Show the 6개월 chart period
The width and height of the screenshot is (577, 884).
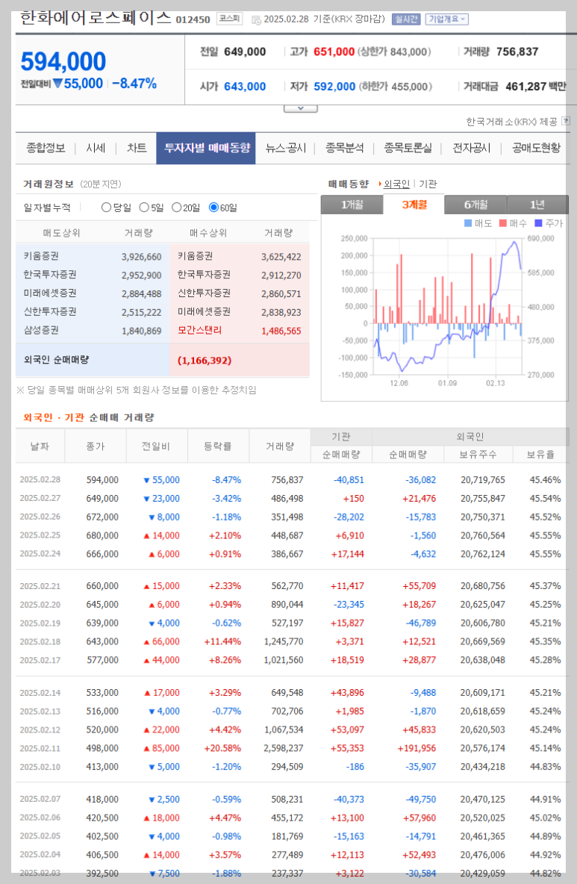click(x=476, y=205)
